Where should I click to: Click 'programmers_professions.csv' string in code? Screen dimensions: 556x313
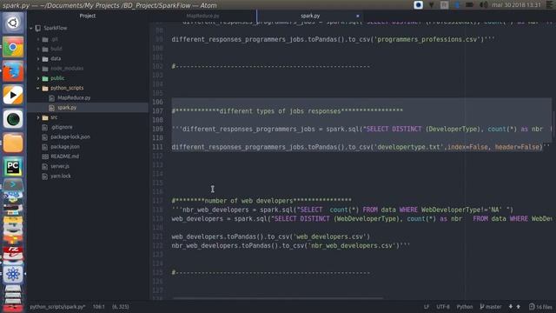[x=428, y=39]
